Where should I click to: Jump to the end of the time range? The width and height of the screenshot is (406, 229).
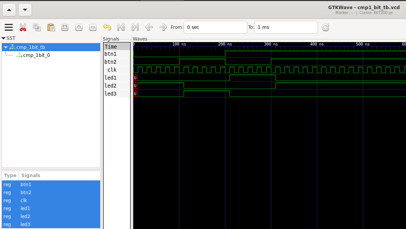click(135, 27)
